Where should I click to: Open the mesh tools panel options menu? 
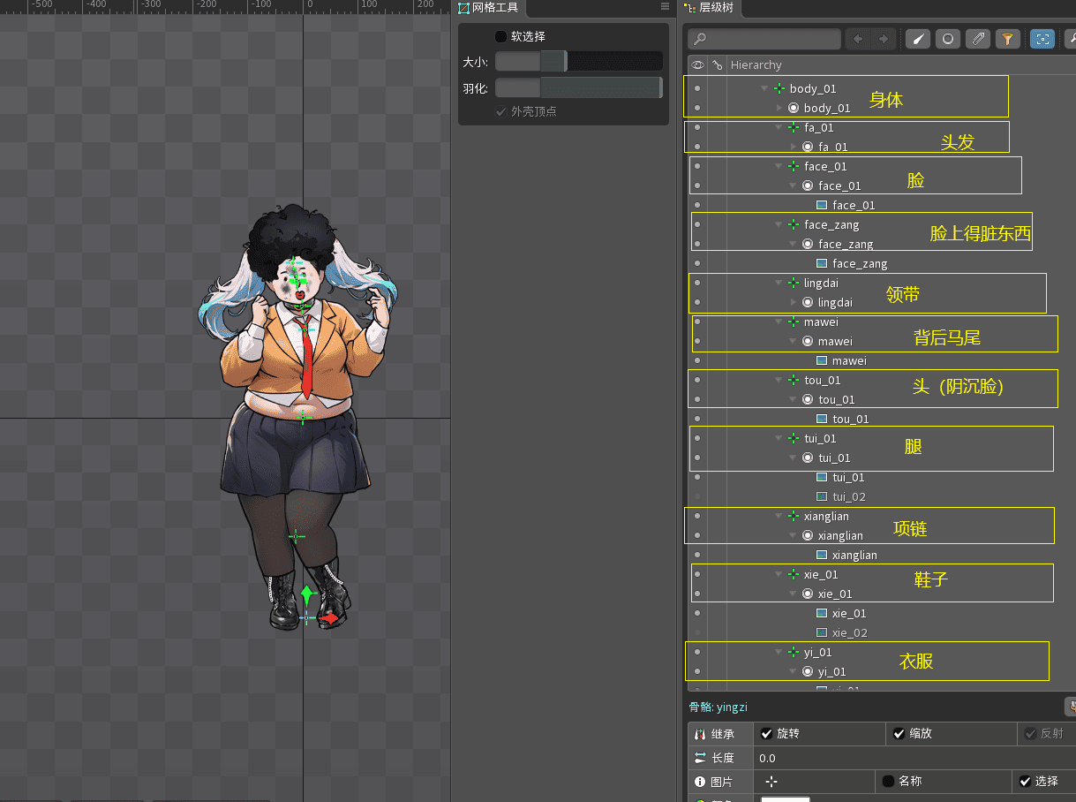tap(665, 7)
